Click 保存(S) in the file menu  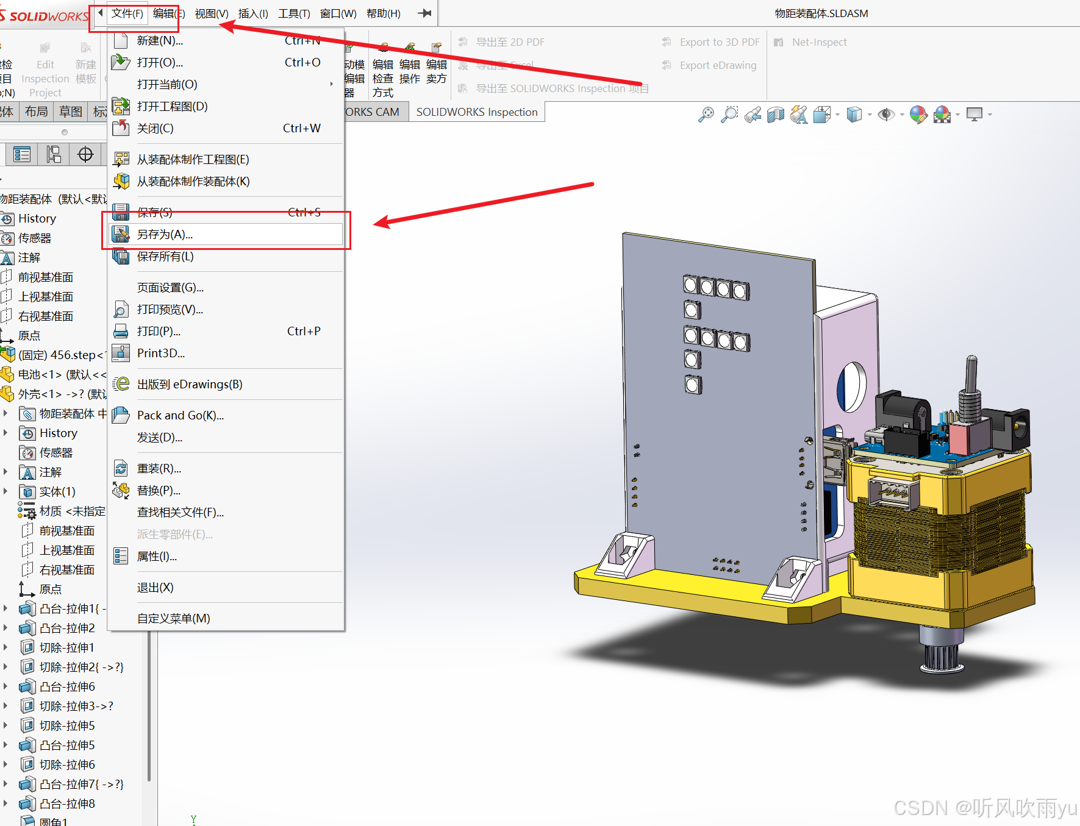click(x=226, y=212)
